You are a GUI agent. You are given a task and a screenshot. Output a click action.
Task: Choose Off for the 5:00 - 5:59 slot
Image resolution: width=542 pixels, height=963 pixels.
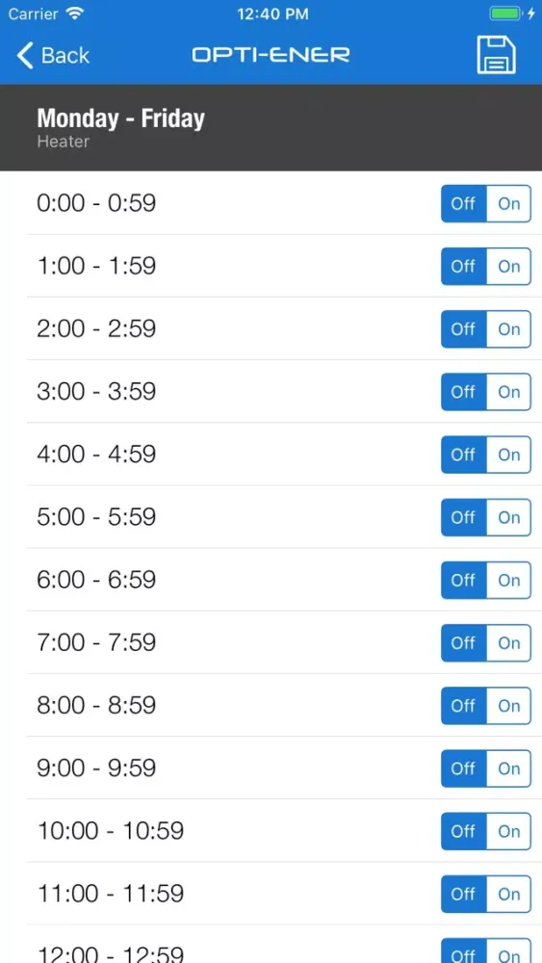pos(463,517)
